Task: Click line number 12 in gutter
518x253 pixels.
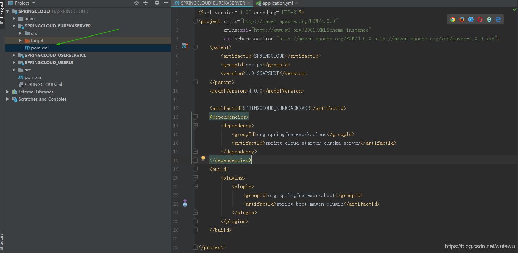Action: (x=175, y=108)
